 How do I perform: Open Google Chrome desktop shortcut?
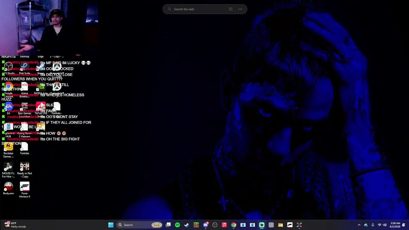pyautogui.click(x=8, y=90)
